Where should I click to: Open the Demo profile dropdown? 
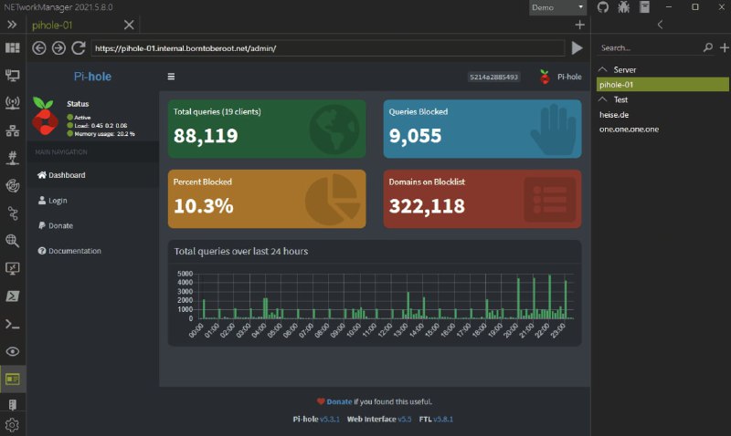(557, 7)
